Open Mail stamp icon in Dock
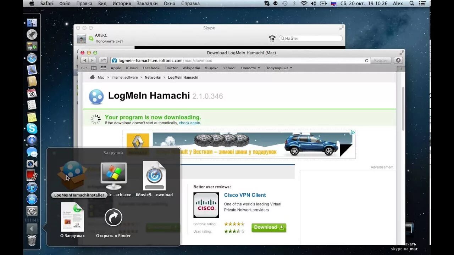The image size is (454, 255). pyautogui.click(x=32, y=70)
